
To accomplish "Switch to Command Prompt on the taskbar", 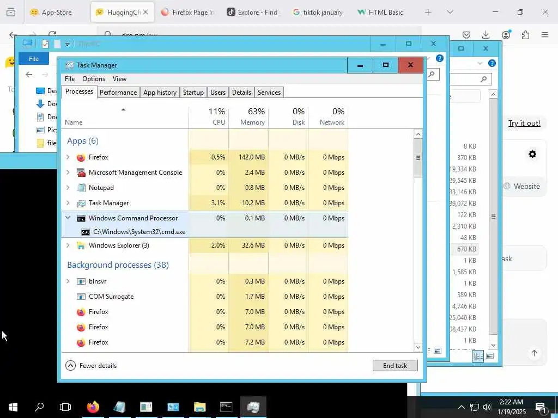I will [x=226, y=407].
